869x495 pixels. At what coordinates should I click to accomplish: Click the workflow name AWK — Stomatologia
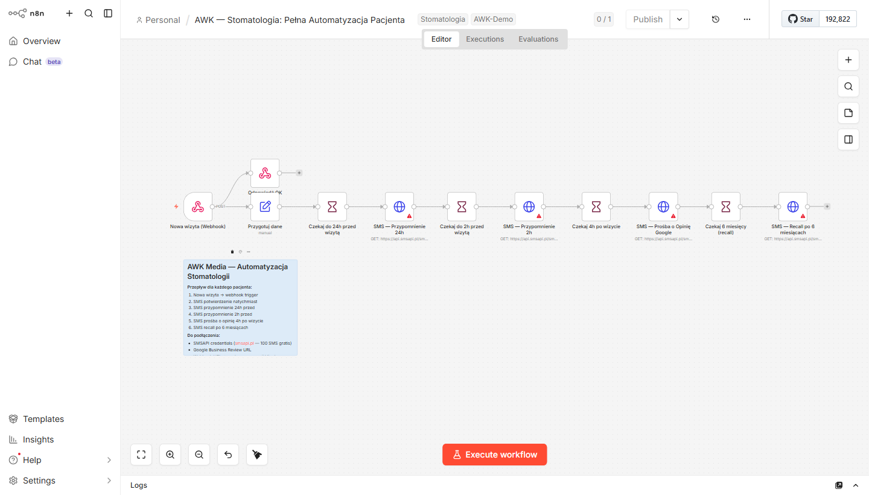[300, 20]
